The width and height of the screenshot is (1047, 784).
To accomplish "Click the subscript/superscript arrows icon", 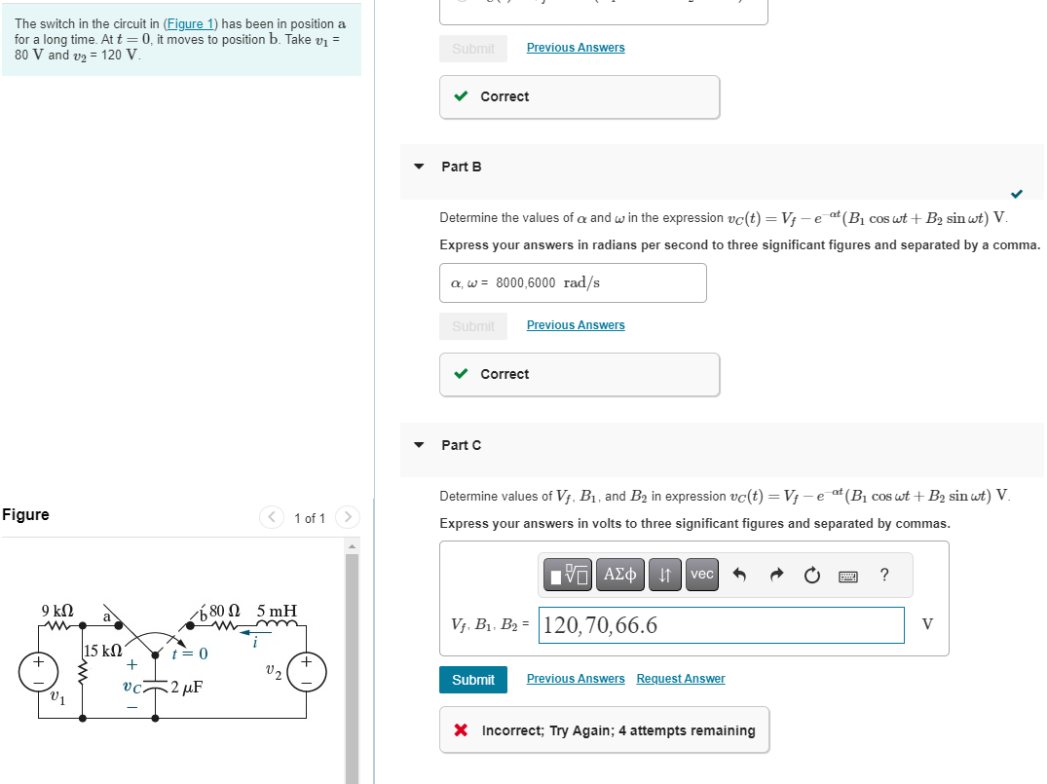I will 664,575.
